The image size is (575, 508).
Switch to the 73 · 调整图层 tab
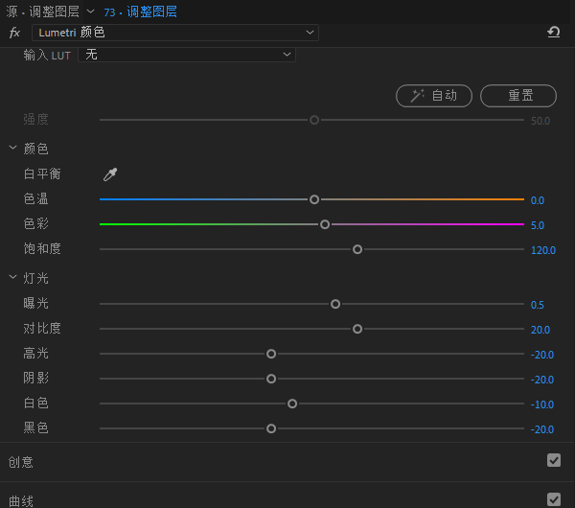(140, 12)
